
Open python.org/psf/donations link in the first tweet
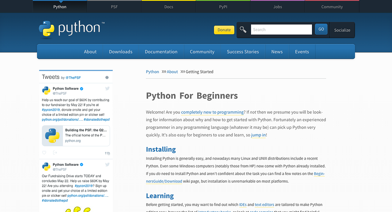62,120
